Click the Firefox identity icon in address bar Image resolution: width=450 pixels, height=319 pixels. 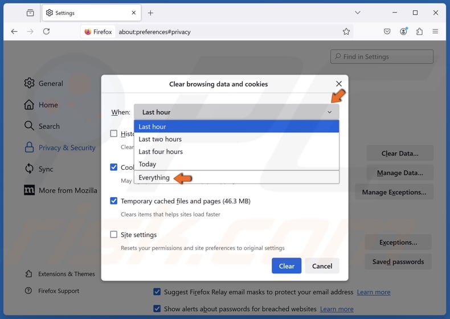tap(99, 32)
